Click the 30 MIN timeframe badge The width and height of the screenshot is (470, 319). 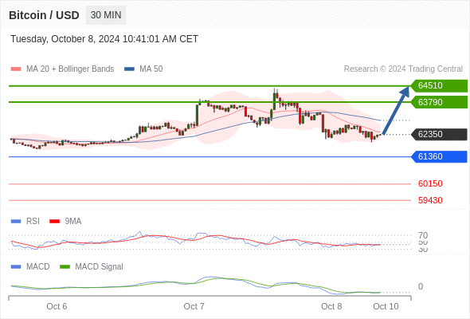[x=106, y=15]
